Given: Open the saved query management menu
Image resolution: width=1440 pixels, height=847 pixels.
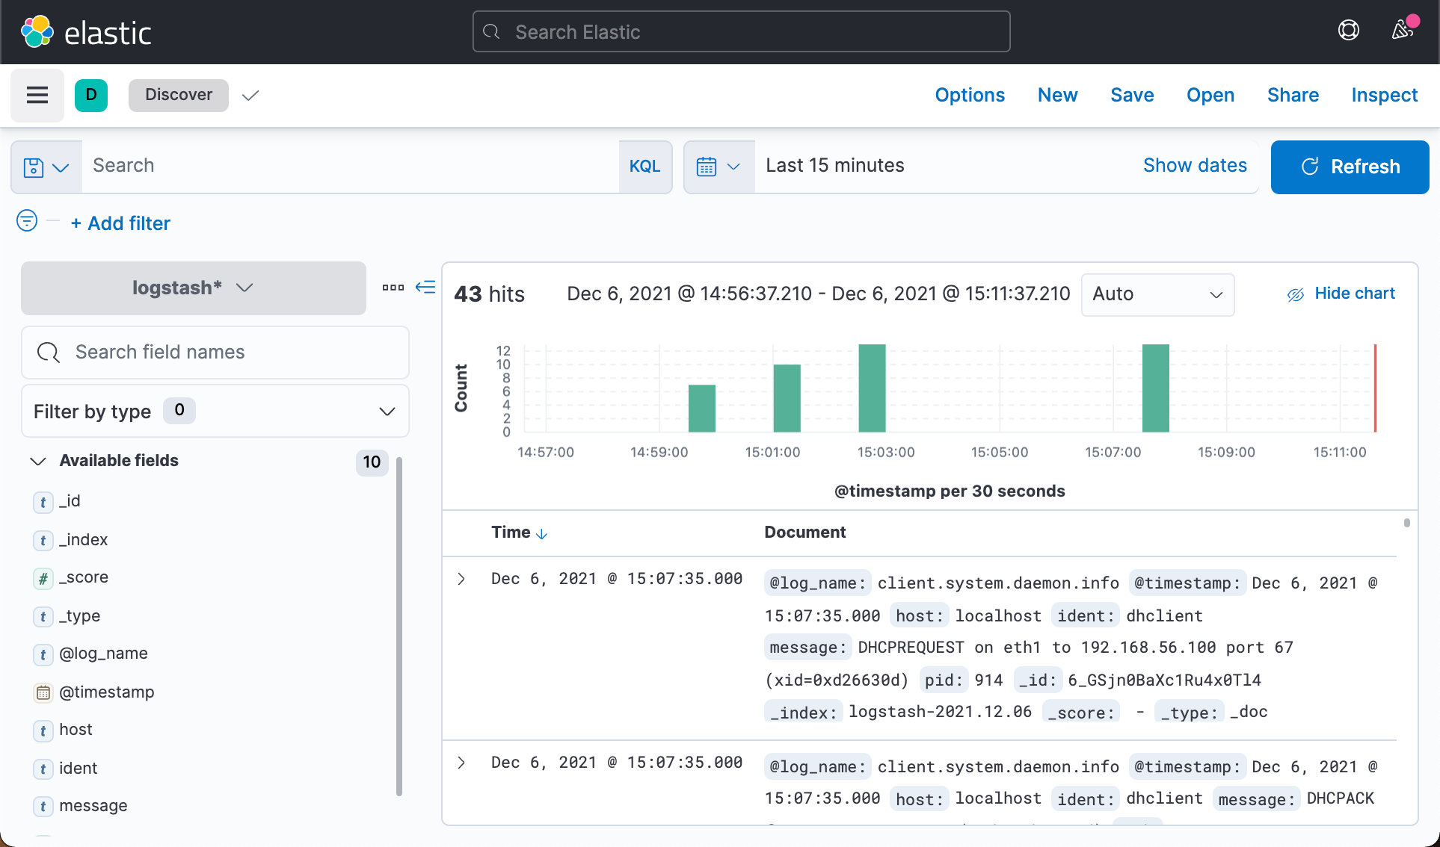Looking at the screenshot, I should click(x=46, y=167).
